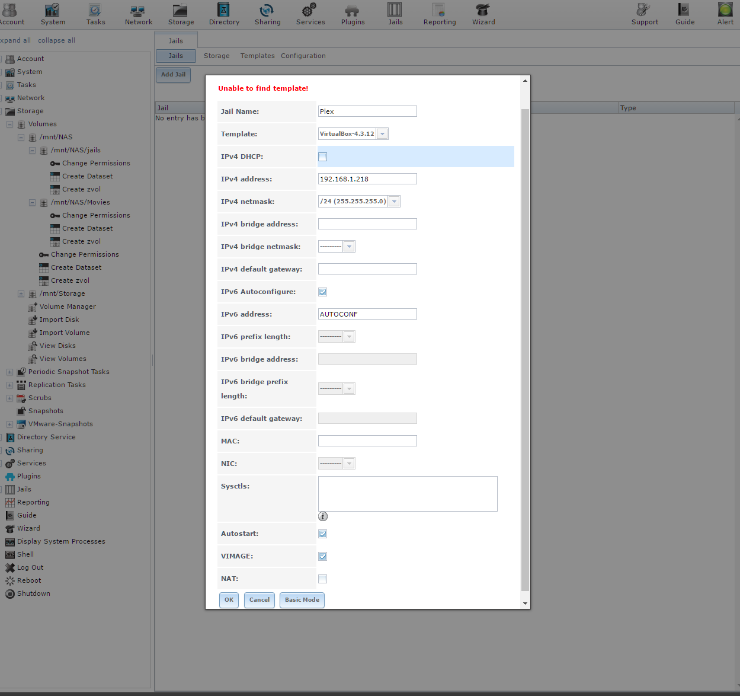Viewport: 740px width, 696px height.
Task: Open the Alert status icon
Action: pos(725,11)
